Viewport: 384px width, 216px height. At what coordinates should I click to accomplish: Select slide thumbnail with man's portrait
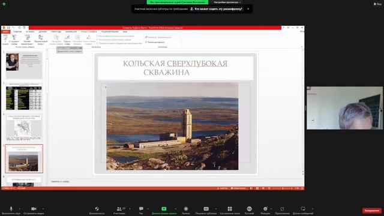pos(24,65)
